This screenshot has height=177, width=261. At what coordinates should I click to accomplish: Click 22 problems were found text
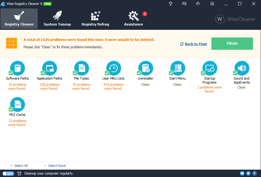pyautogui.click(x=17, y=123)
